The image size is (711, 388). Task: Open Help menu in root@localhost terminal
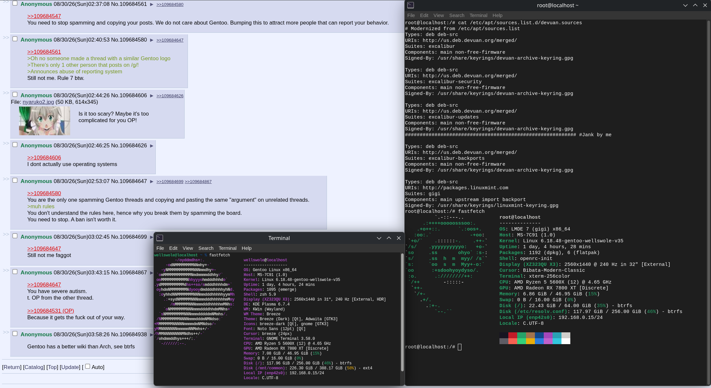click(497, 15)
